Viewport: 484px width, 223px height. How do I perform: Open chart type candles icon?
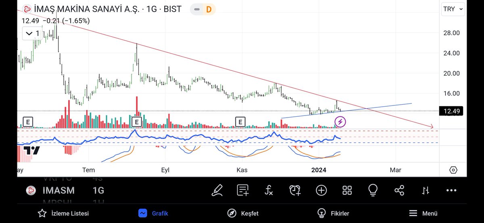(426, 190)
